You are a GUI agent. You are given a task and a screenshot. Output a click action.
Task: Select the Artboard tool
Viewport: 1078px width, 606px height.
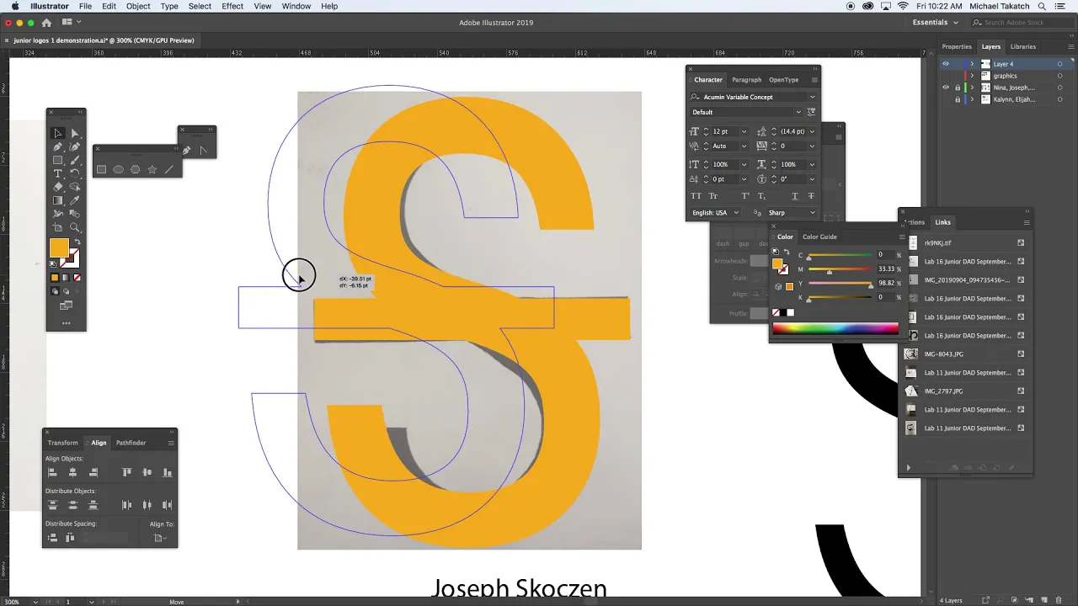coord(58,227)
